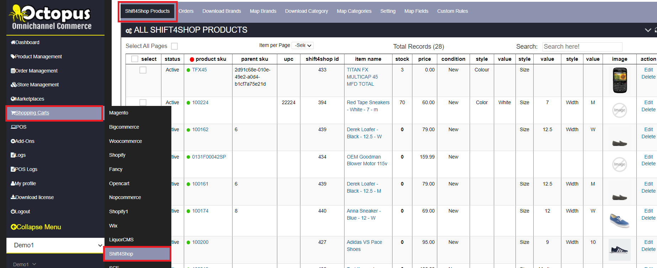Click the POS monitor icon
This screenshot has width=657, height=268.
[x=13, y=127]
